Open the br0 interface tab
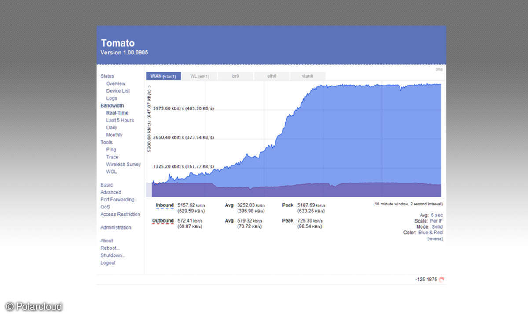 [235, 76]
